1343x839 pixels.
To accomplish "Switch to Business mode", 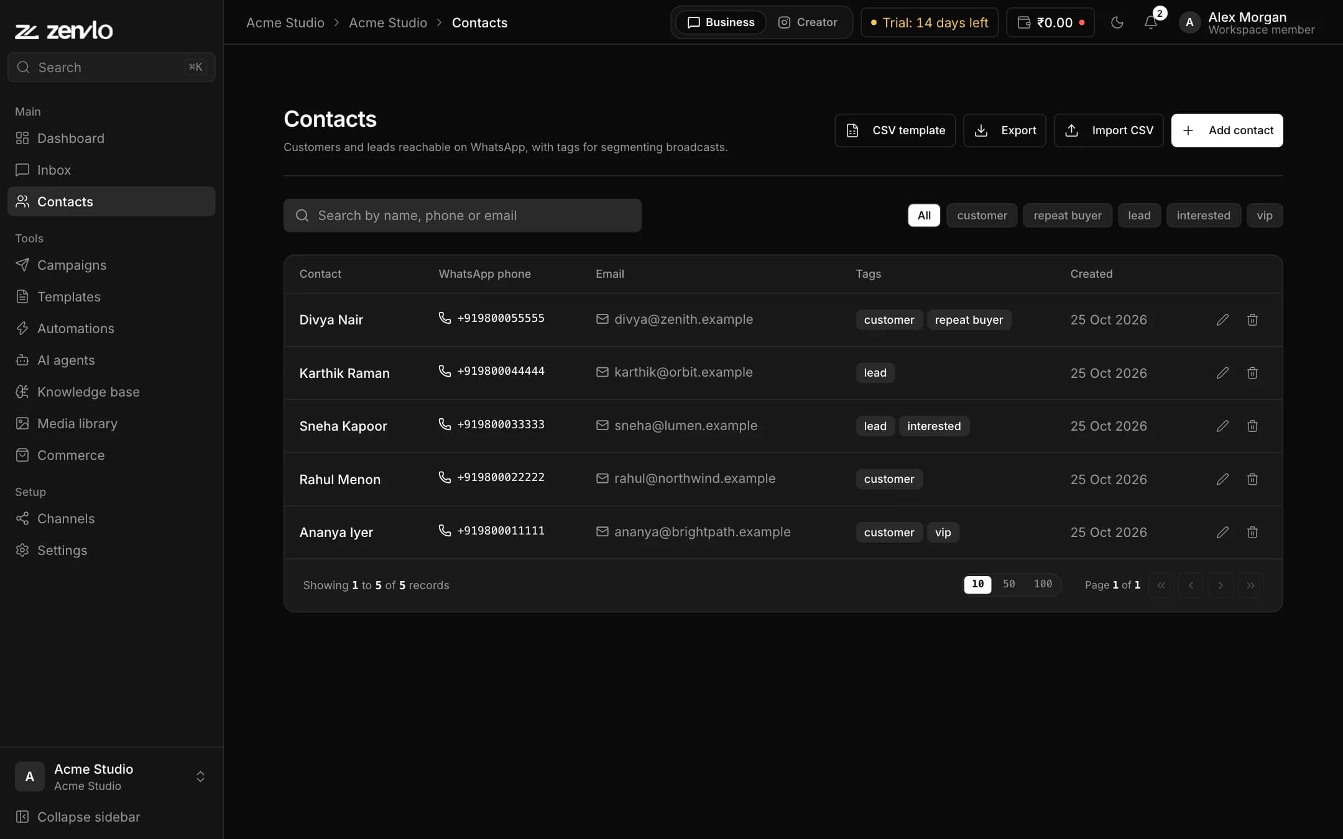I will point(721,22).
